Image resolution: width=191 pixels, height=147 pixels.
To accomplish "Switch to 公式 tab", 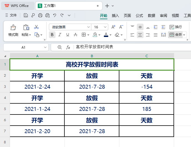I will (139, 16).
